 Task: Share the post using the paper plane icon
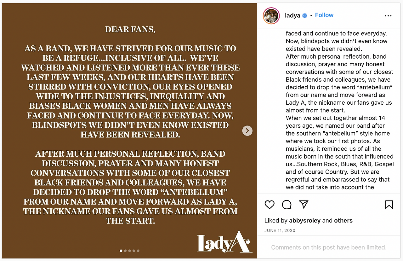[x=304, y=205]
